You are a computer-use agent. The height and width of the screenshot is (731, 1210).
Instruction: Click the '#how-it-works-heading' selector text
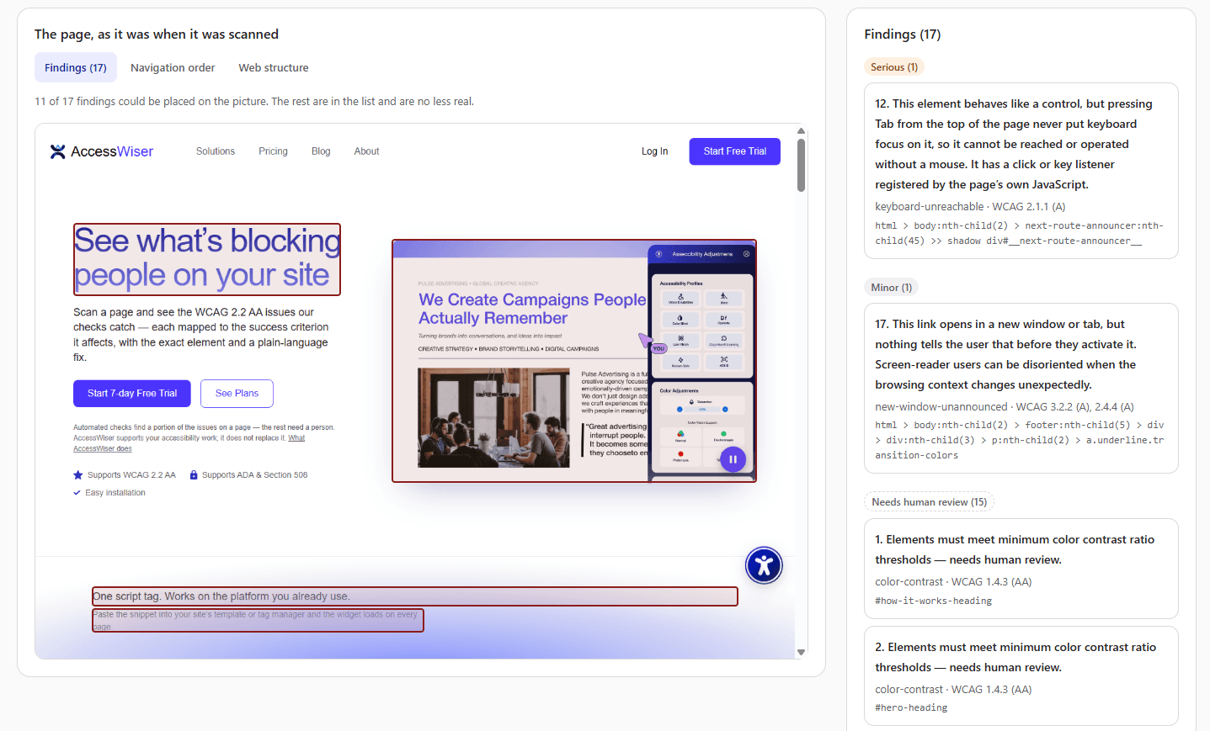(x=933, y=601)
